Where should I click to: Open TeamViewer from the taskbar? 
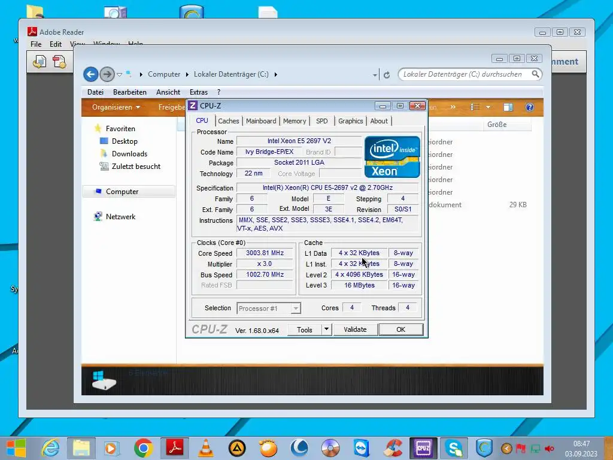[x=362, y=448]
